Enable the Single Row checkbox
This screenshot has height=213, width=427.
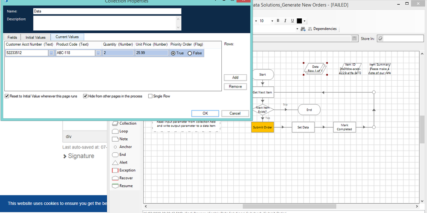click(x=150, y=96)
